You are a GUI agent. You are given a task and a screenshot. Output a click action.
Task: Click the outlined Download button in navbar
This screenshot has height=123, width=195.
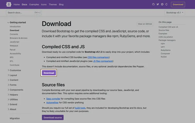tap(178, 4)
